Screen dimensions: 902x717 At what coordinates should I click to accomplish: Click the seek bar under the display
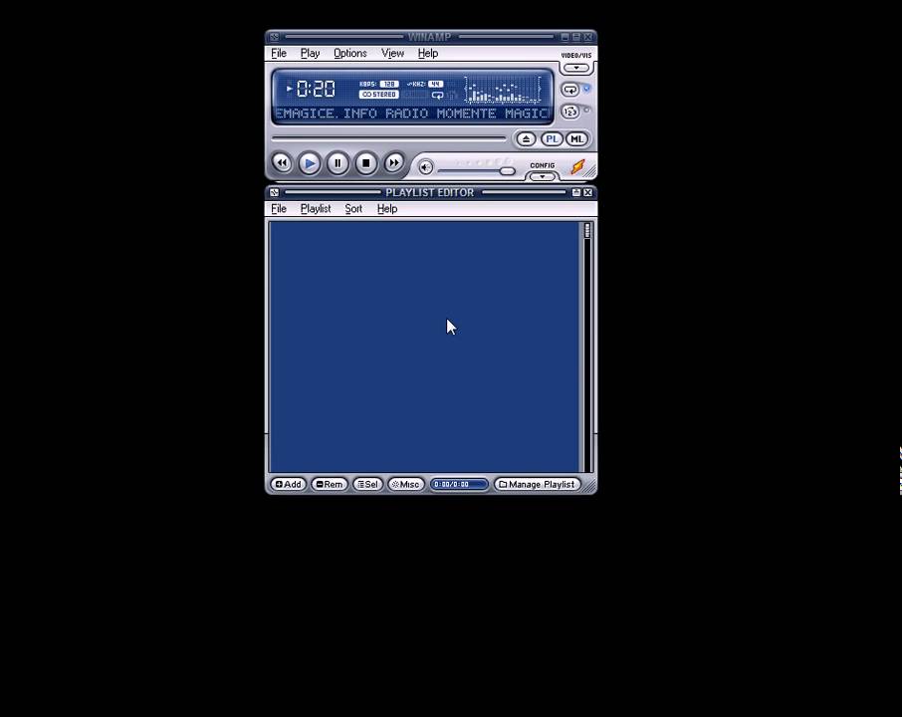(x=388, y=138)
